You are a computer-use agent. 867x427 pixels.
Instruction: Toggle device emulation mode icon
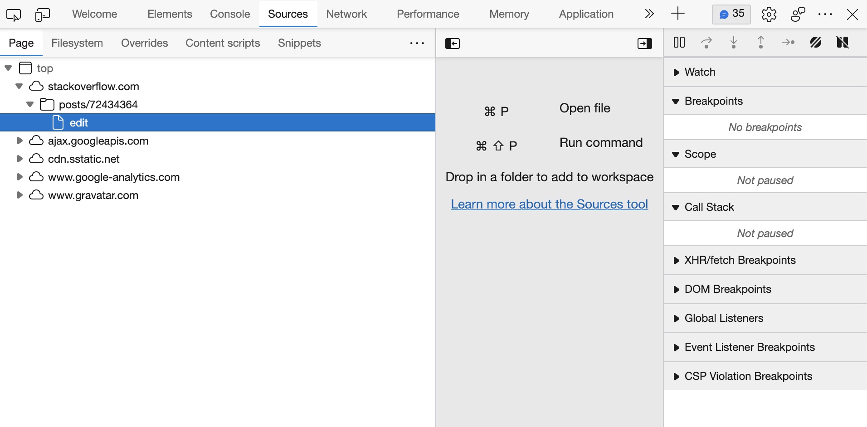pyautogui.click(x=43, y=15)
